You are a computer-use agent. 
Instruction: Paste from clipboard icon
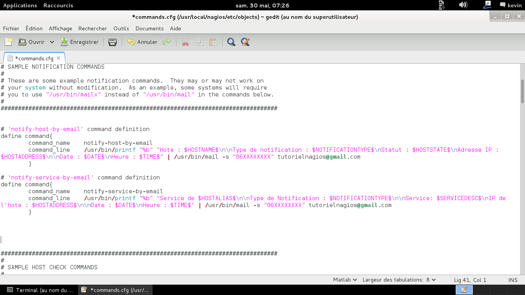tap(213, 42)
